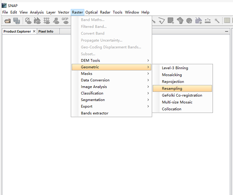
Task: Select Resampling in Geometric submenu
Action: tap(182, 88)
